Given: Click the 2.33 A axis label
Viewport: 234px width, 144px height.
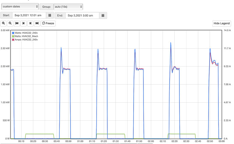Looking at the screenshot, I should pos(227,120).
